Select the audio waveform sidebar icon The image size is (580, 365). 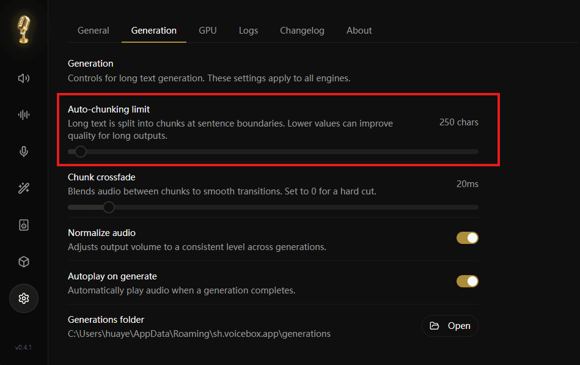pyautogui.click(x=24, y=115)
